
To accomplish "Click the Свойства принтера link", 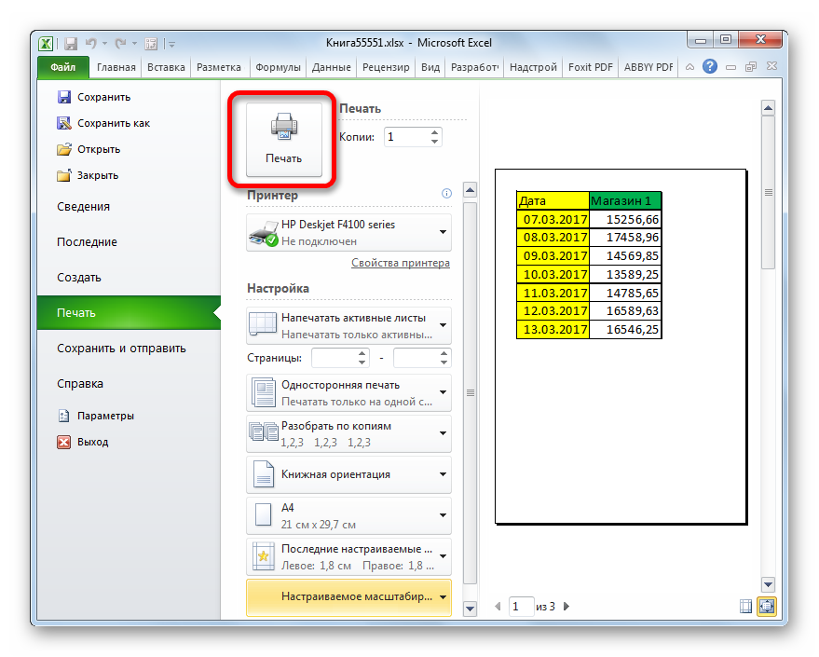I will point(401,263).
